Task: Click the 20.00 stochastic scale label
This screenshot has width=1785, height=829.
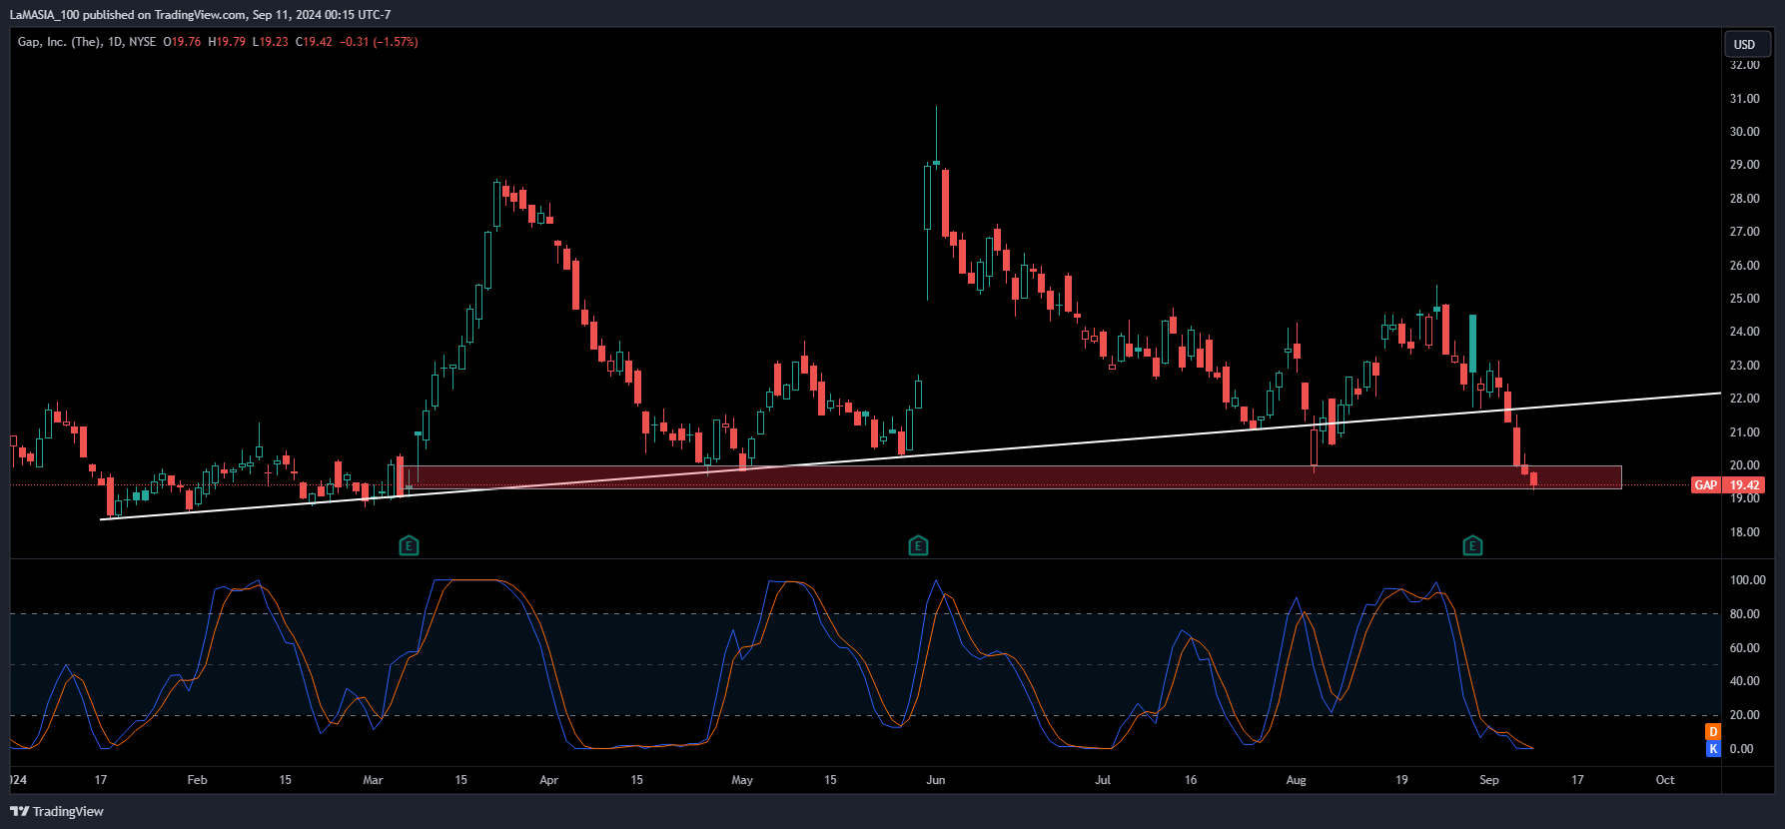Action: click(x=1745, y=714)
